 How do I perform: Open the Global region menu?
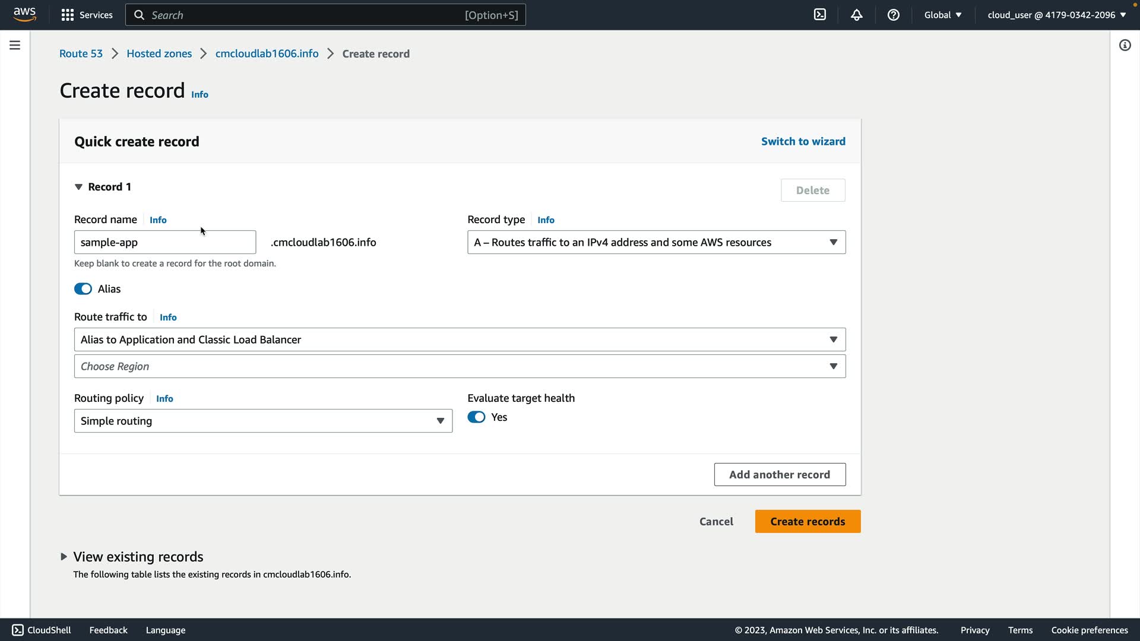[x=942, y=15]
